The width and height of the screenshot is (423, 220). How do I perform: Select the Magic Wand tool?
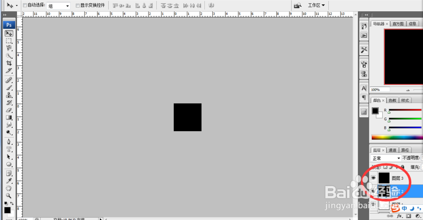9,56
